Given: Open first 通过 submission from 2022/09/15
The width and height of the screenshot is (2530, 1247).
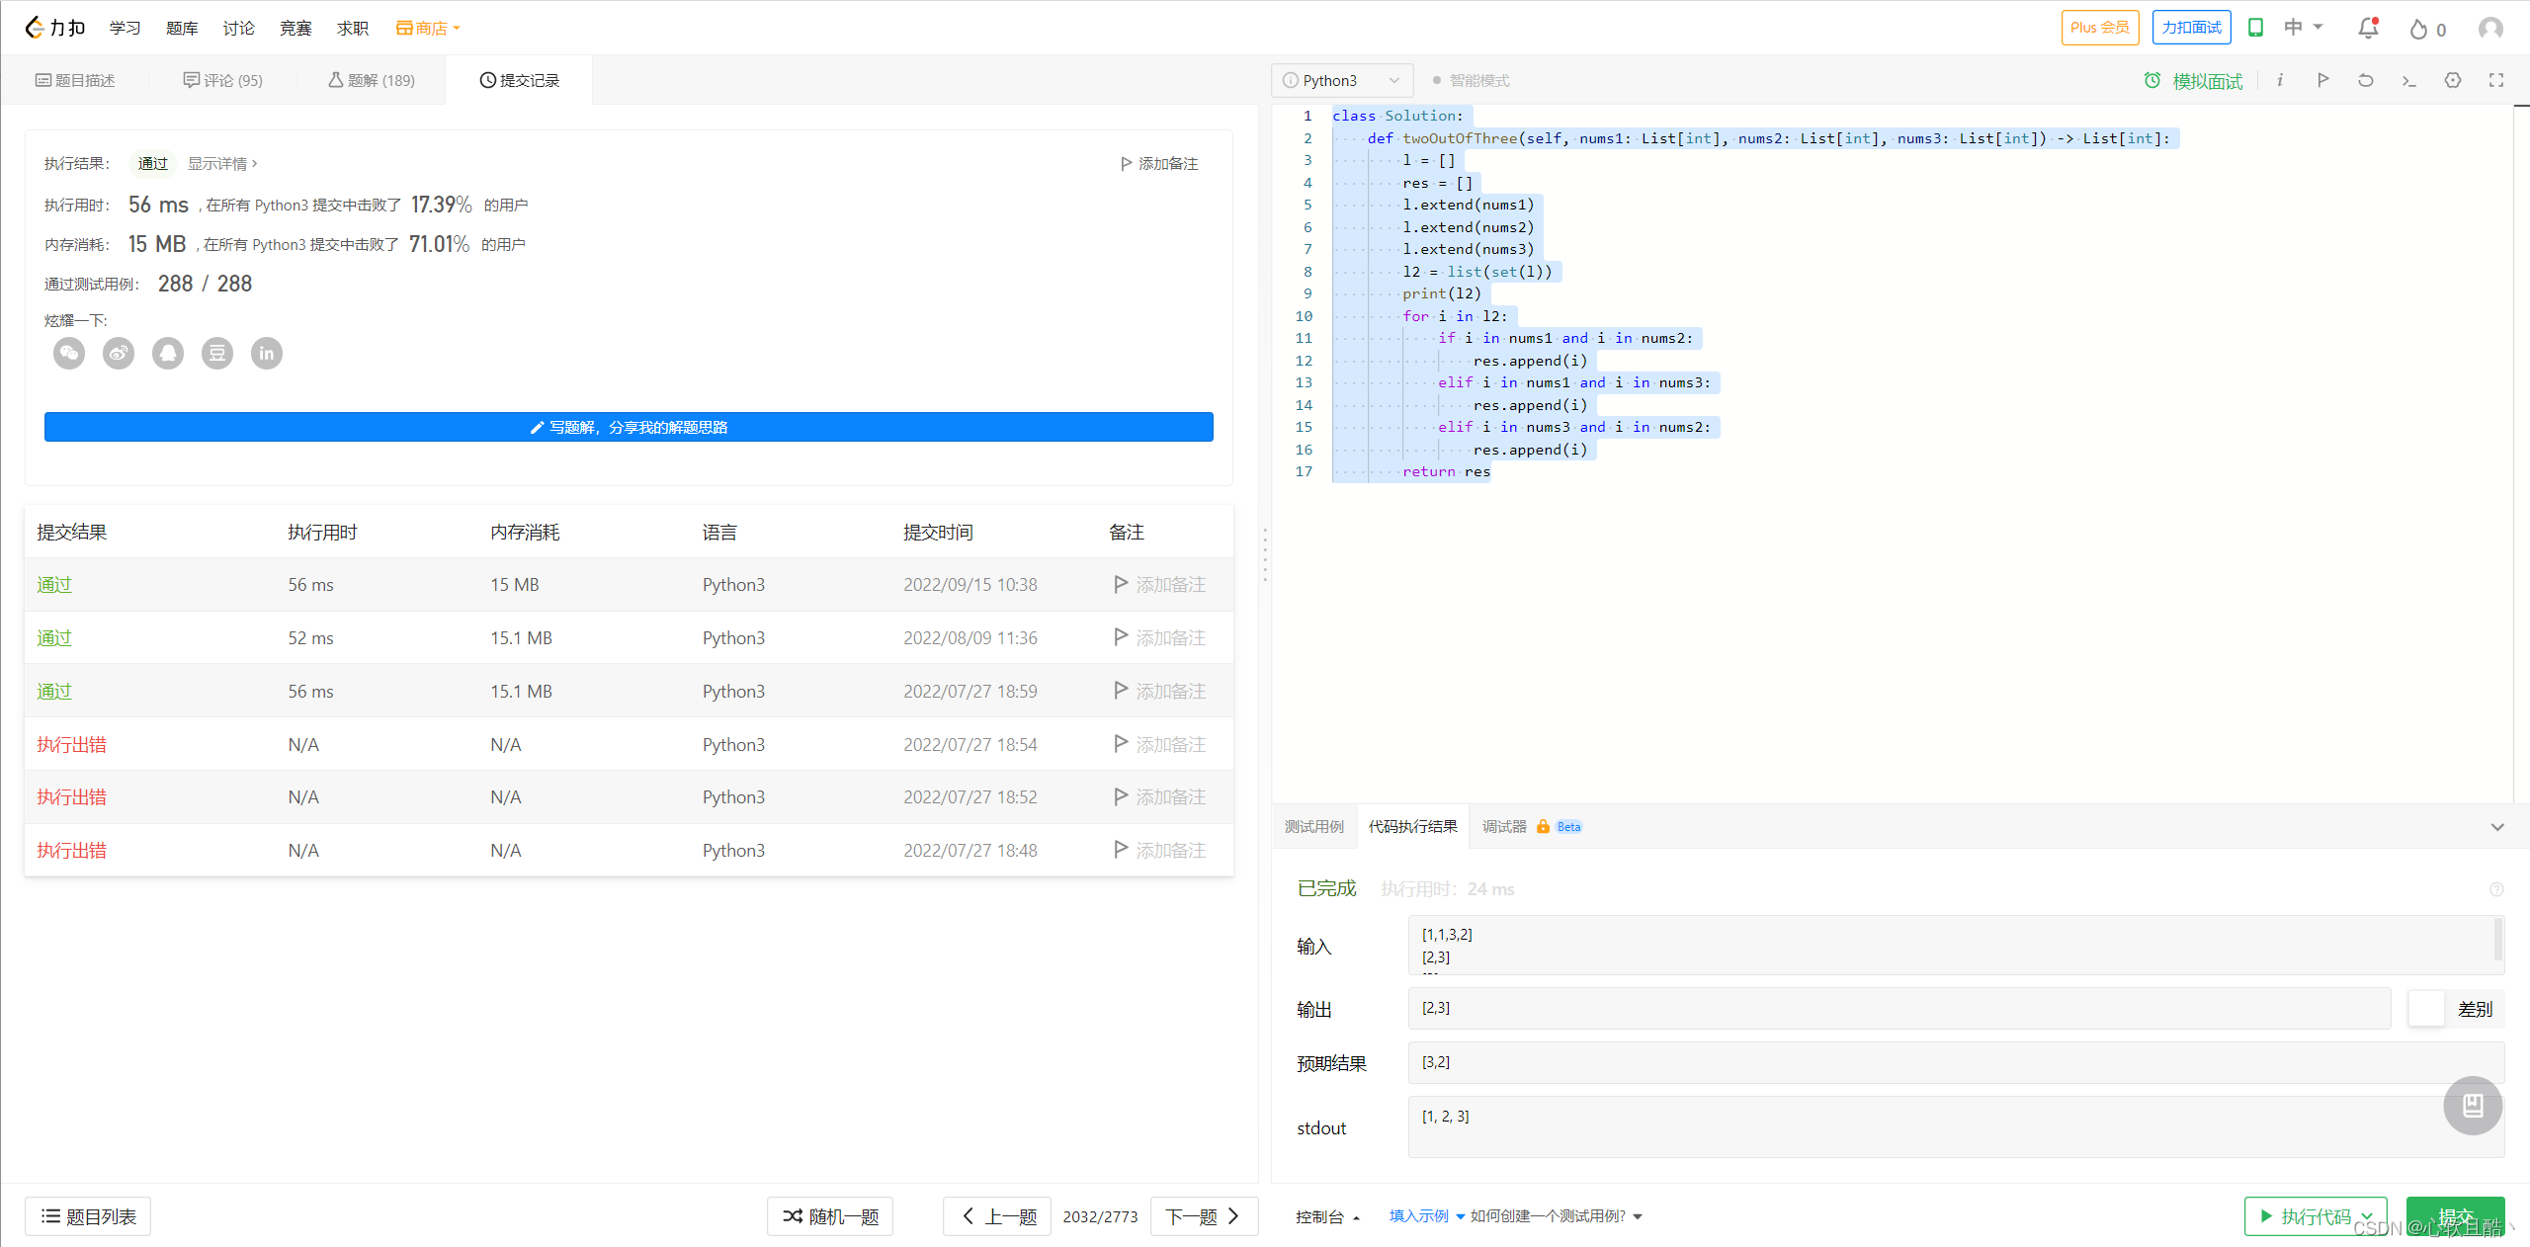Looking at the screenshot, I should point(54,585).
